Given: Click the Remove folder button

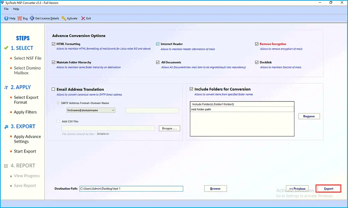Looking at the screenshot, I should [309, 116].
